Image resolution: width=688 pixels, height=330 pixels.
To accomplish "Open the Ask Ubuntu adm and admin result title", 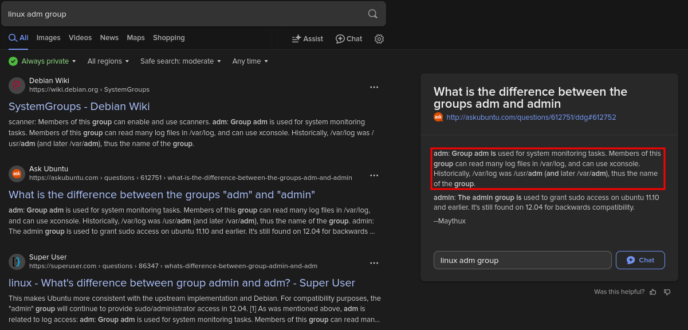I will [162, 195].
